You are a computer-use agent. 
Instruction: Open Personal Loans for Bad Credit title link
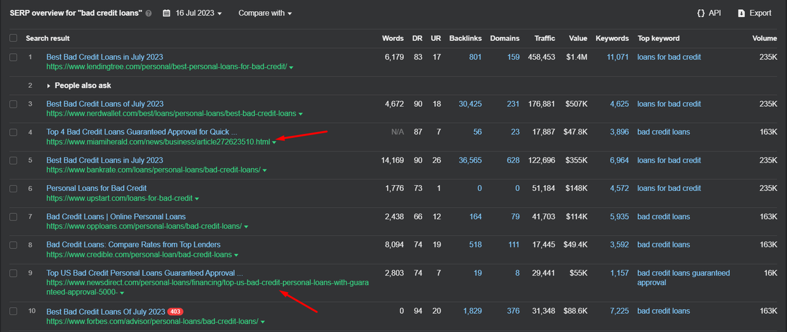click(x=96, y=188)
